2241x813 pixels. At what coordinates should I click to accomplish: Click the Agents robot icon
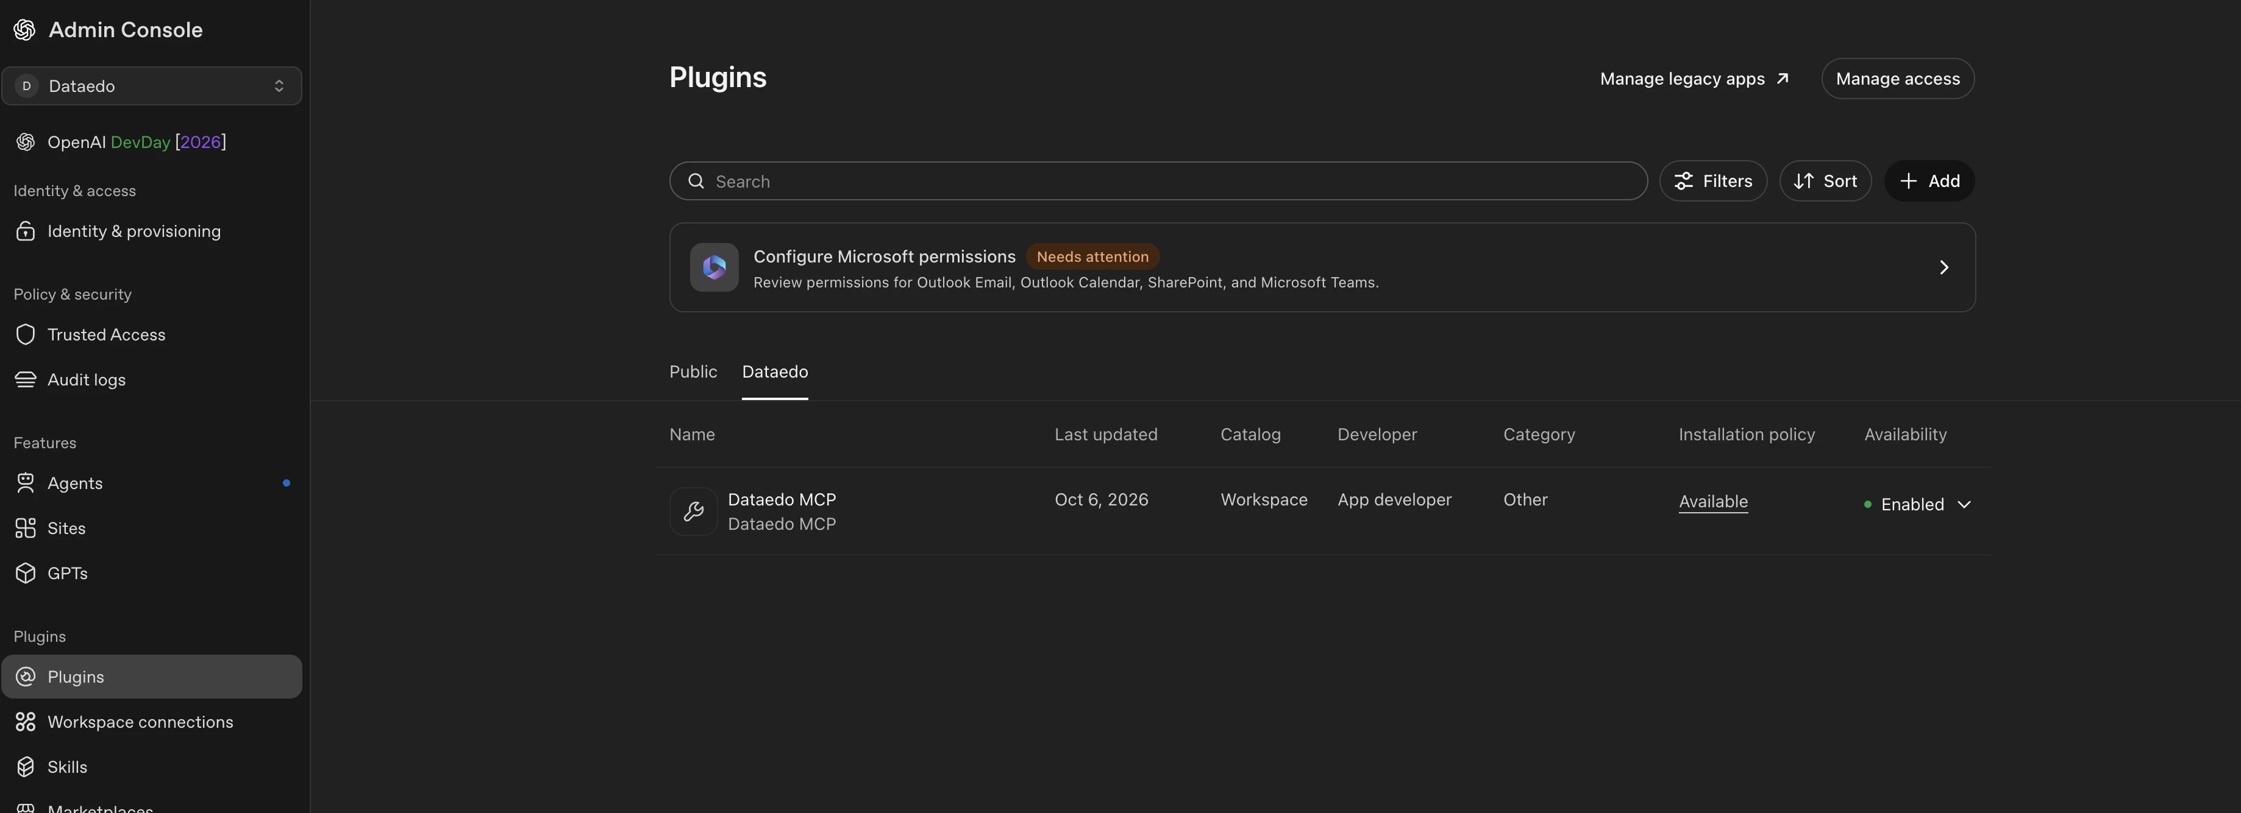coord(25,483)
